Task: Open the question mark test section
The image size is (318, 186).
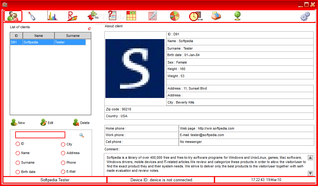Action: click(x=112, y=15)
